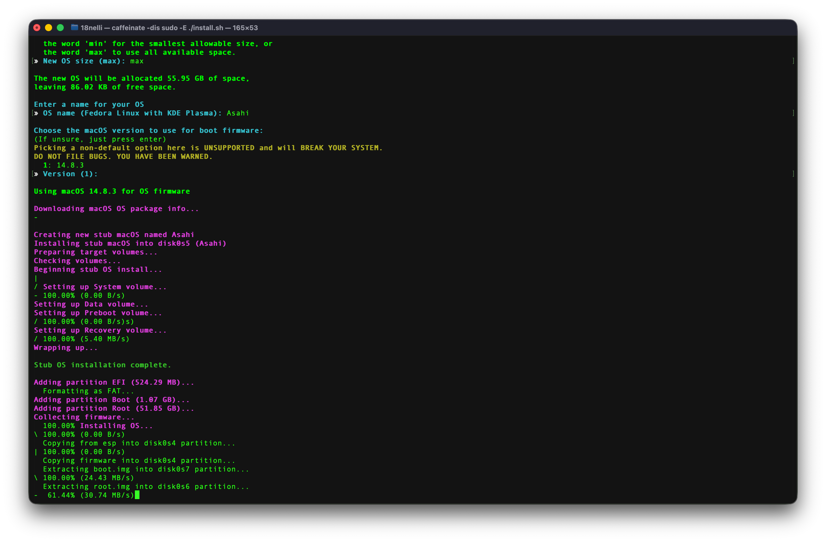The image size is (826, 542).
Task: Click 'Beginning stub OS install...' line
Action: pyautogui.click(x=98, y=269)
